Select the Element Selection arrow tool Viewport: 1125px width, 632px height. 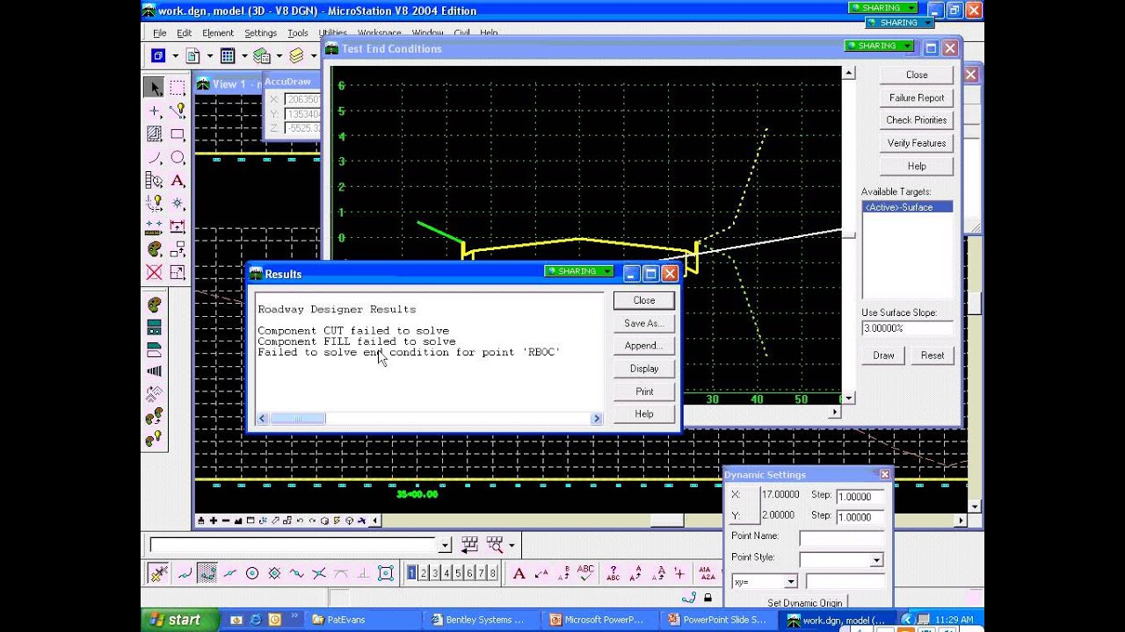click(x=155, y=88)
